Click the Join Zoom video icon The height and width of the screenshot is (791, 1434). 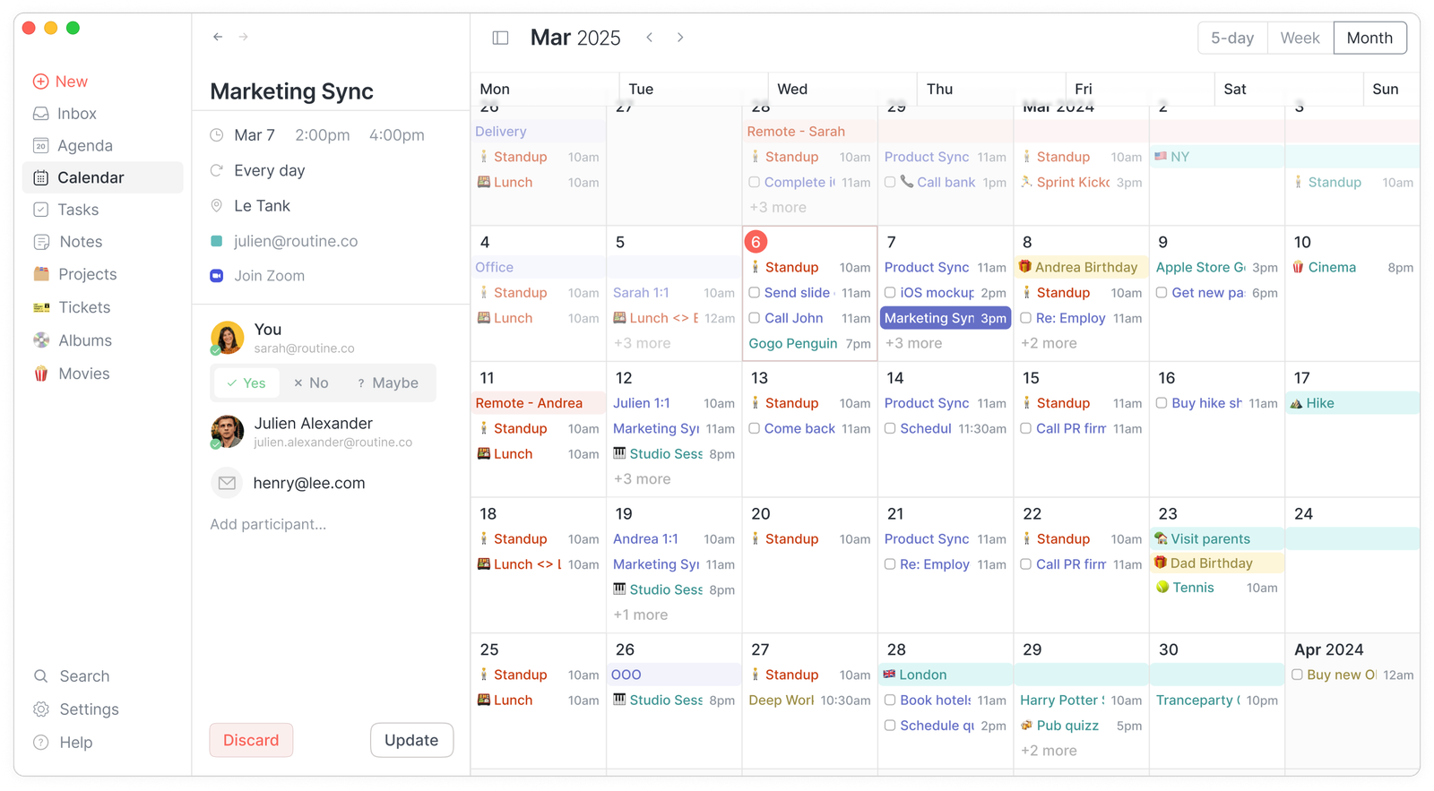pyautogui.click(x=216, y=276)
